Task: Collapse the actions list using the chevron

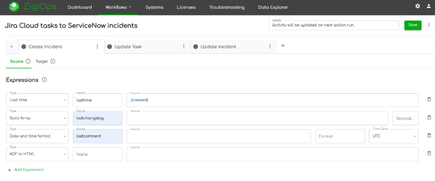Action: click(12, 46)
